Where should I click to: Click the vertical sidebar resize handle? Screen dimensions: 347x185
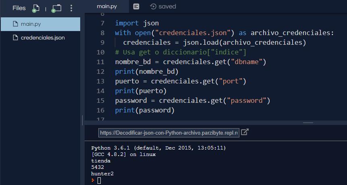83,120
